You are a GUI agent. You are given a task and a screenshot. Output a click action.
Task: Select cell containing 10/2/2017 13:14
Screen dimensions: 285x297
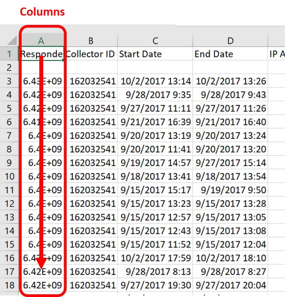point(155,81)
